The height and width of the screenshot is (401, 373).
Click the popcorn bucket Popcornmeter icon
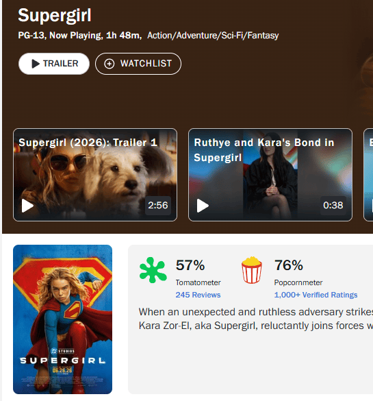coord(252,270)
